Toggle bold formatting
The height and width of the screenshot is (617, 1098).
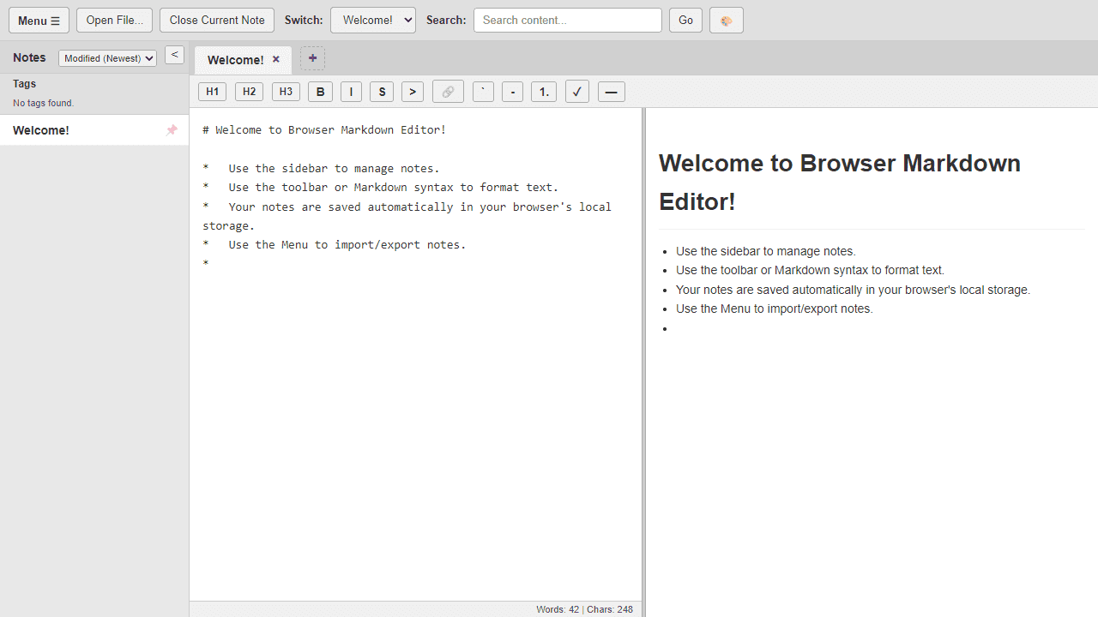[x=320, y=92]
